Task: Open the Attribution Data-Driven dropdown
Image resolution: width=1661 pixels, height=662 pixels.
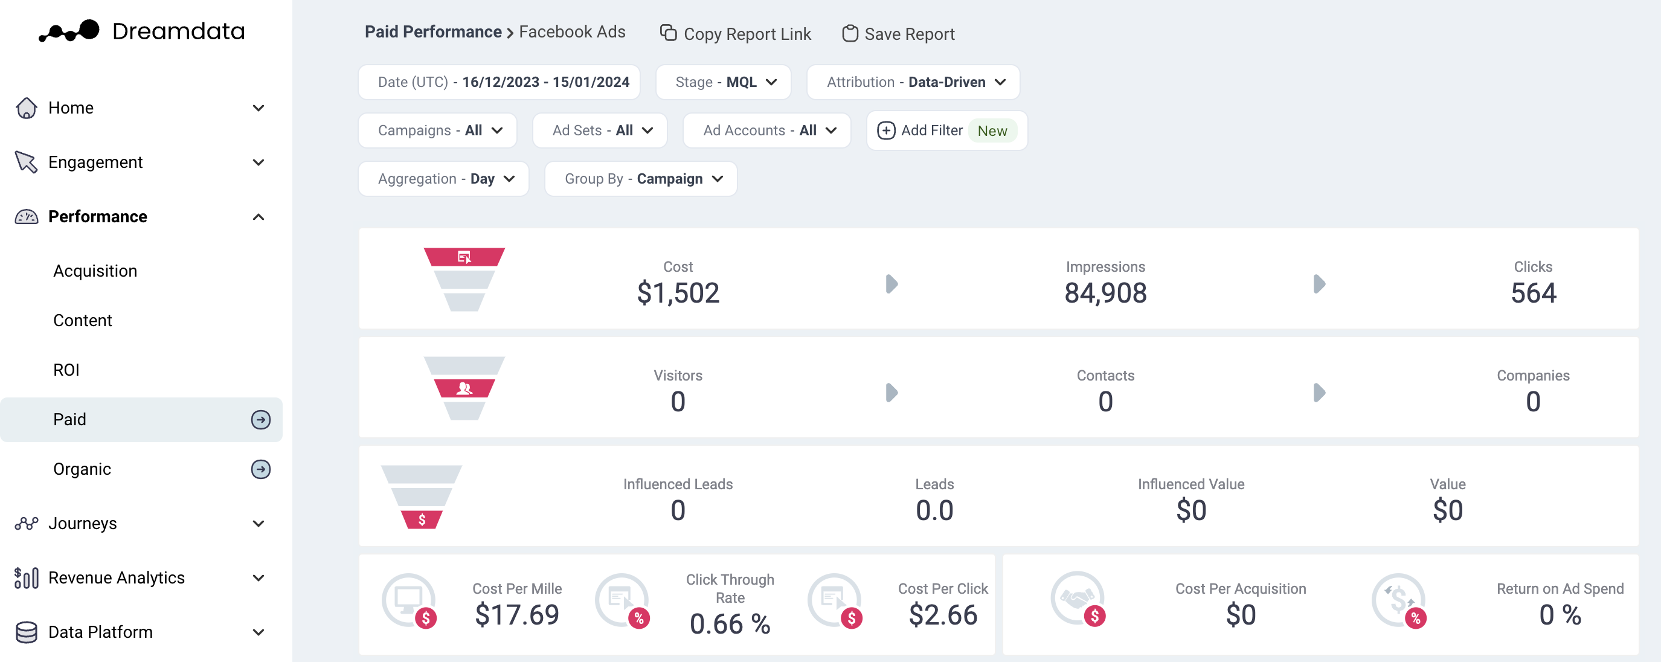Action: coord(913,82)
